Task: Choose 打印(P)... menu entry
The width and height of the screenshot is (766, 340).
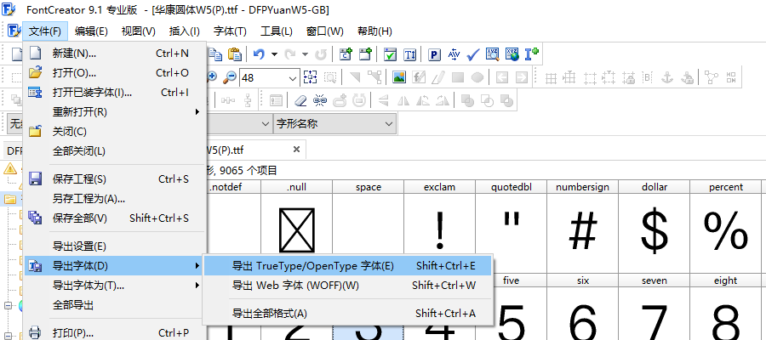Action: click(115, 333)
